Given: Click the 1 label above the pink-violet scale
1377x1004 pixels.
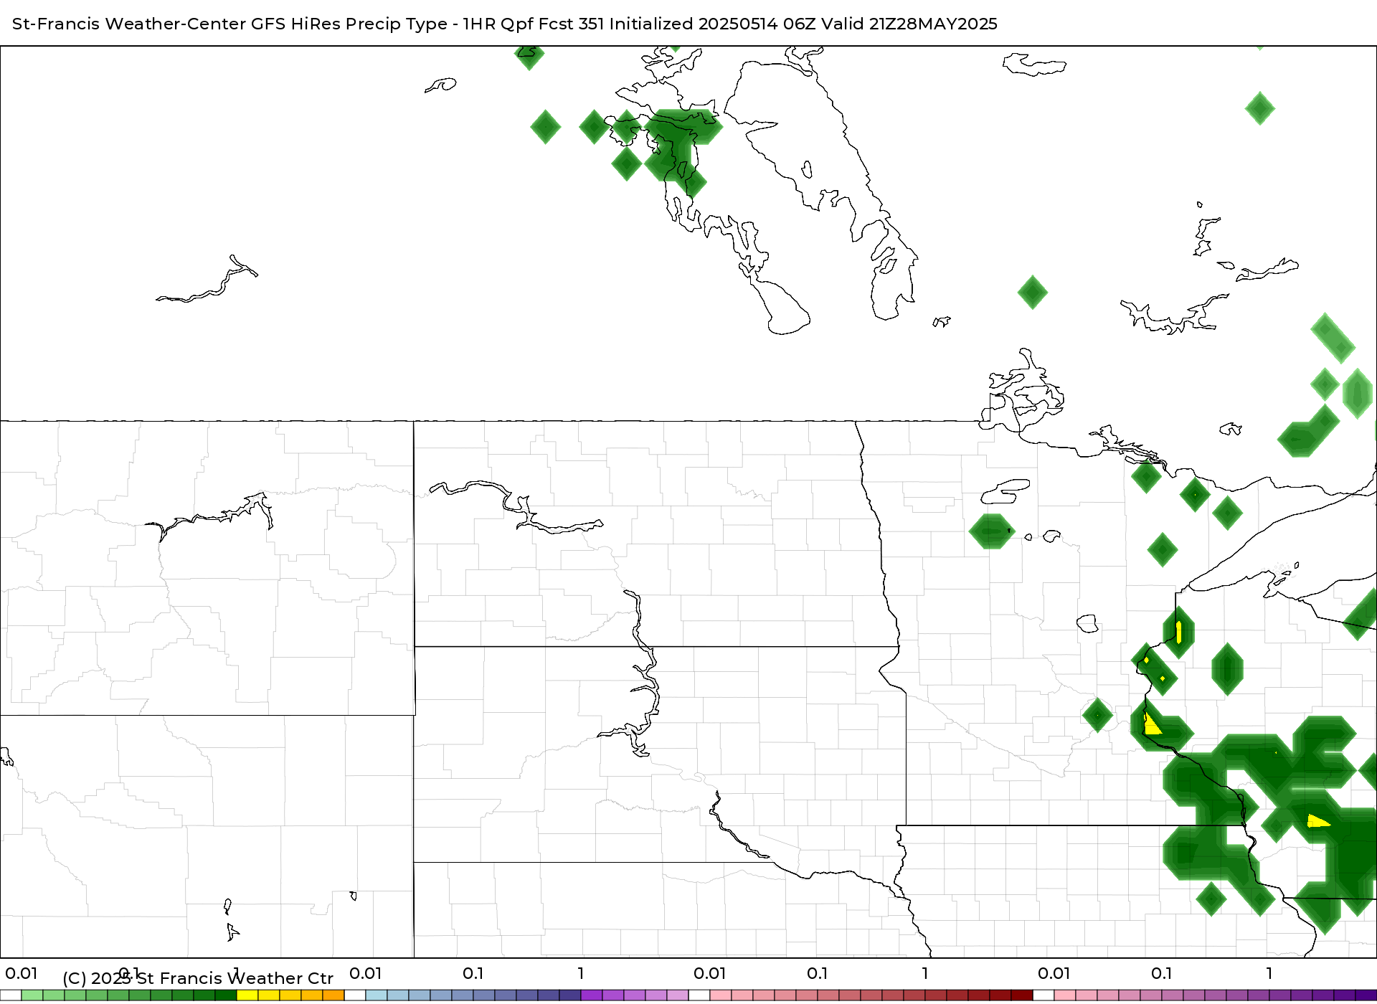Looking at the screenshot, I should click(x=1269, y=974).
